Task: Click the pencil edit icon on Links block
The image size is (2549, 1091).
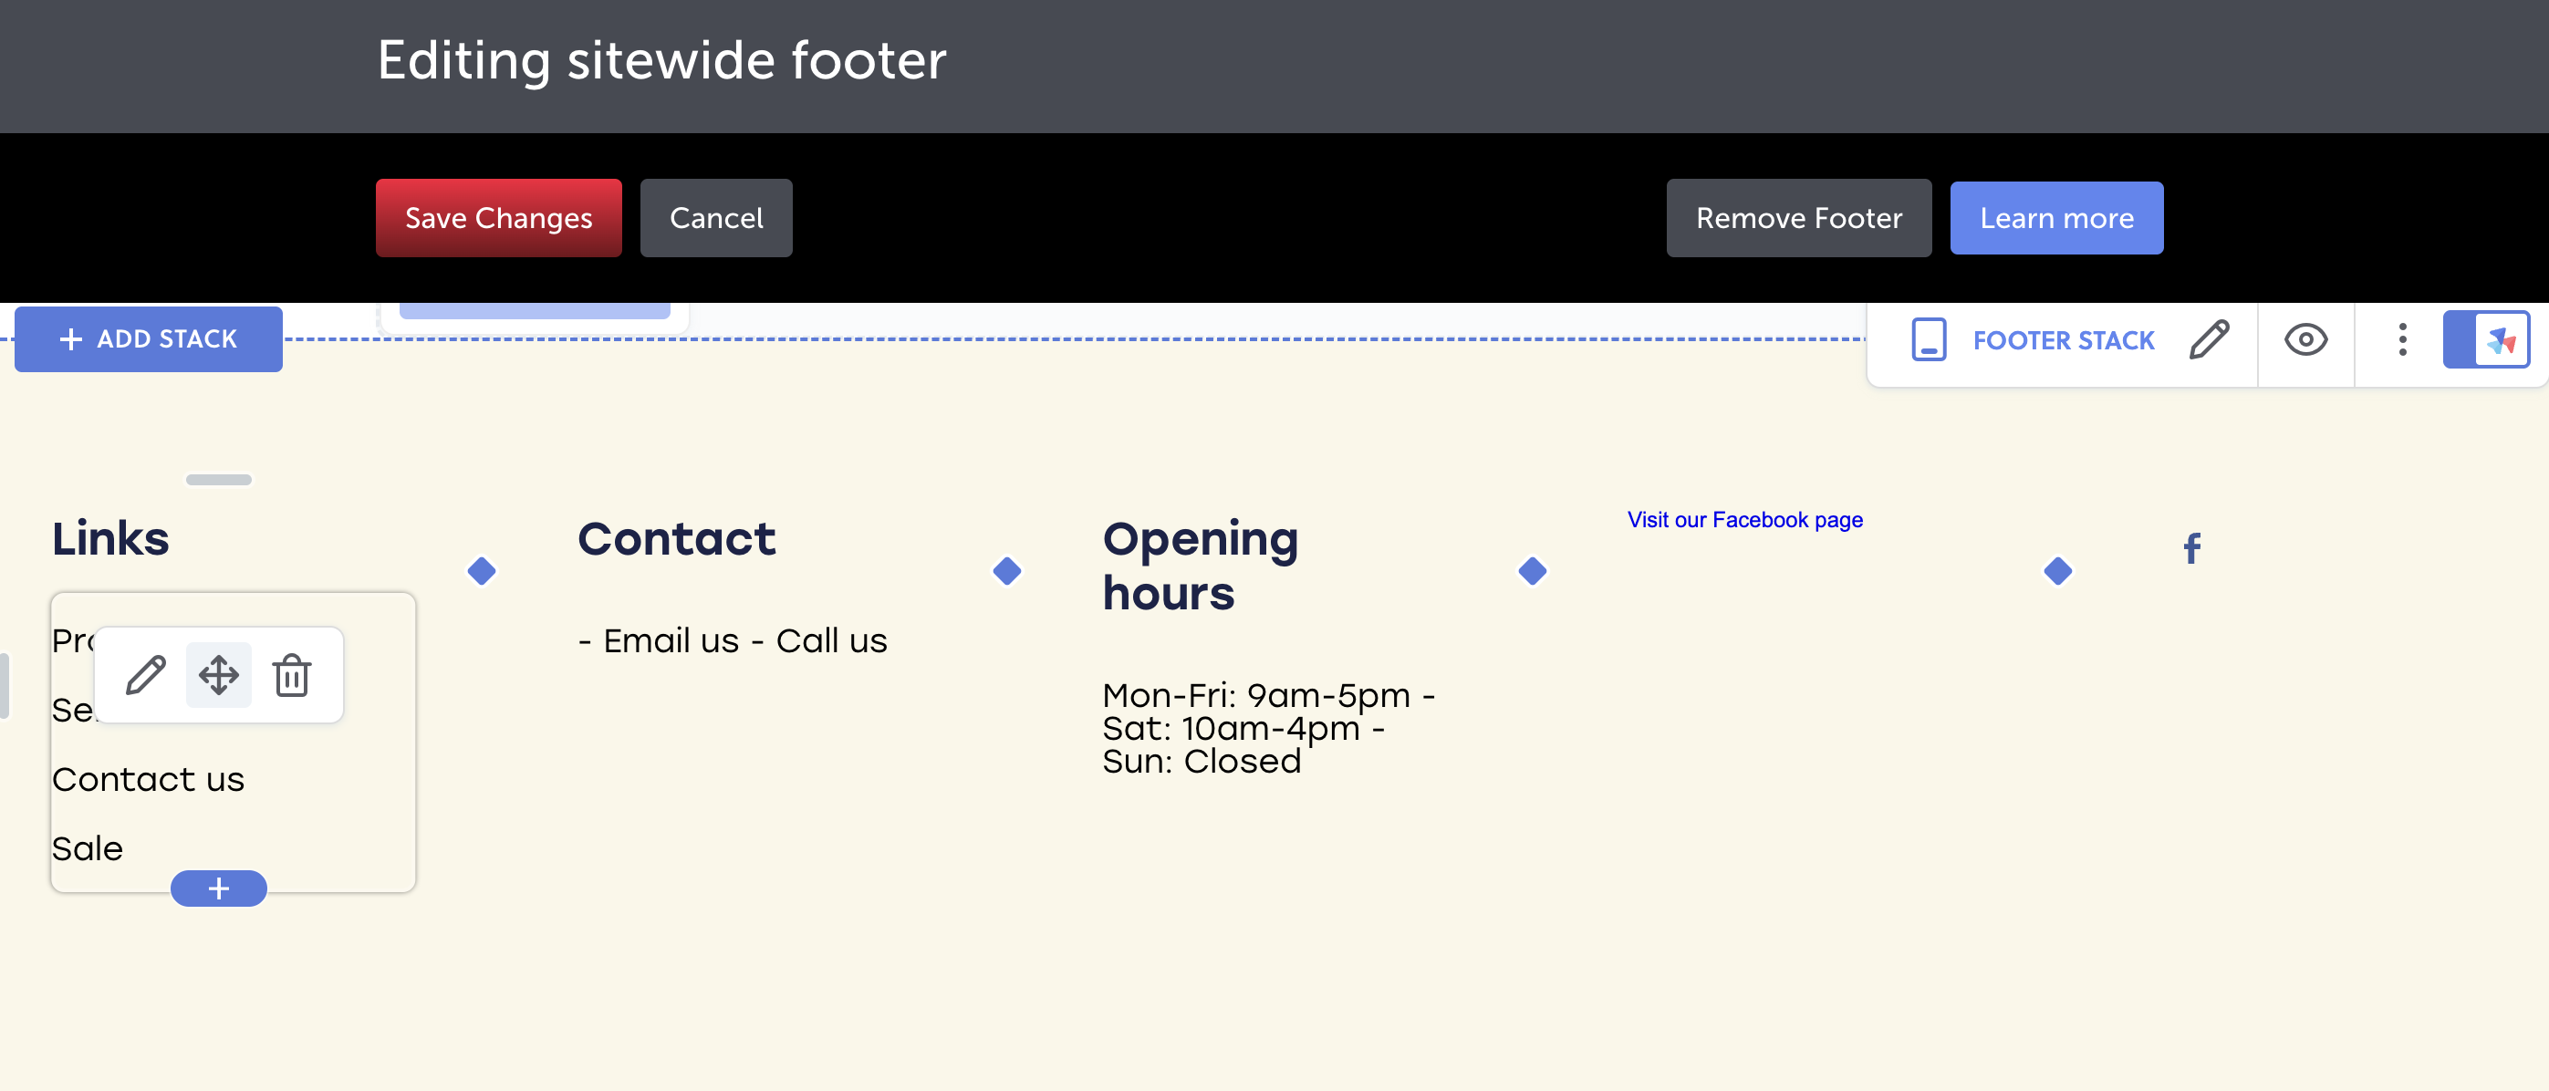Action: (x=145, y=676)
